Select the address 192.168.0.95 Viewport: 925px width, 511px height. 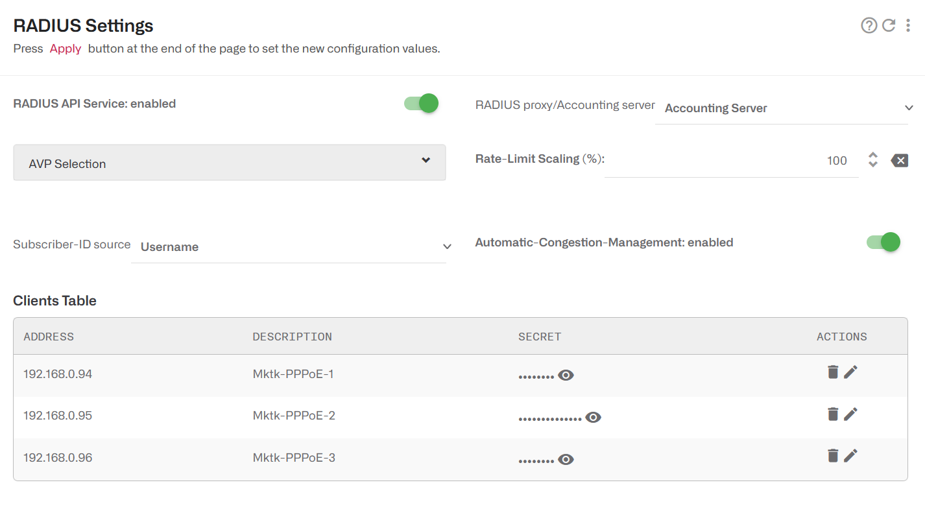tap(58, 416)
